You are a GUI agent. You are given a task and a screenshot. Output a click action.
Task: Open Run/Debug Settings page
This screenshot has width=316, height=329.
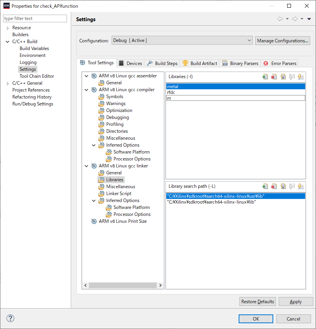click(33, 104)
